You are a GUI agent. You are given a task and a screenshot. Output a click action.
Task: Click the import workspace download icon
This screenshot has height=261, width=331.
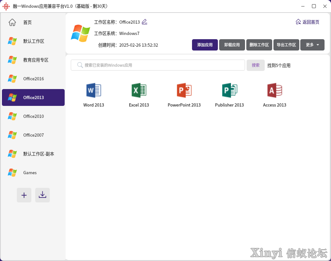42,195
